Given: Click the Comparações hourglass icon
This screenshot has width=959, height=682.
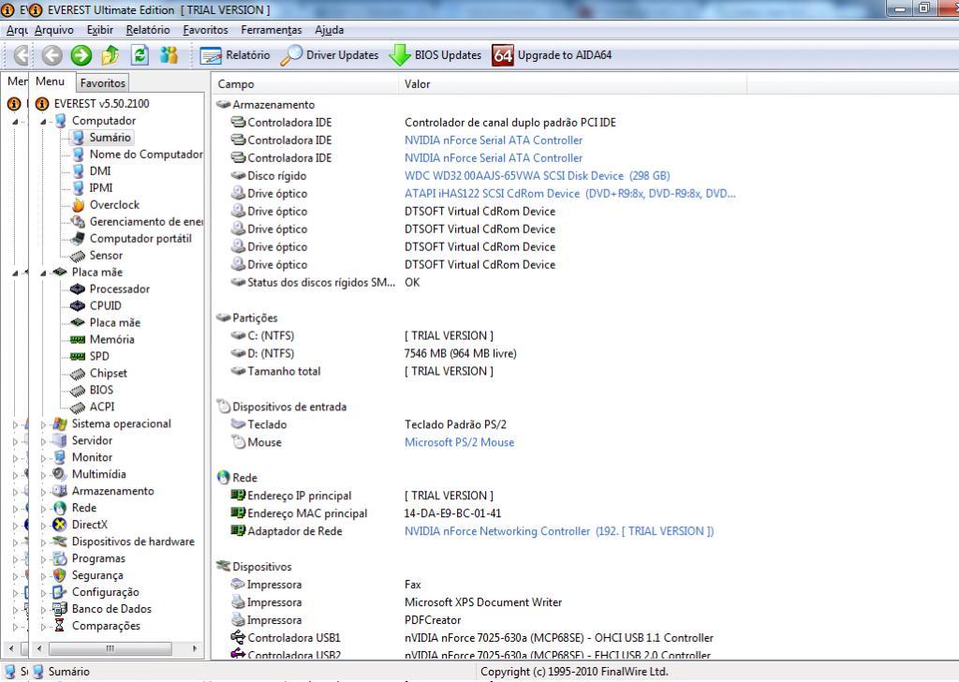Looking at the screenshot, I should click(x=59, y=626).
